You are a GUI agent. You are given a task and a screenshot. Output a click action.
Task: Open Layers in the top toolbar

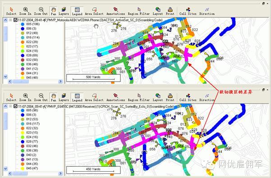[x=64, y=11]
